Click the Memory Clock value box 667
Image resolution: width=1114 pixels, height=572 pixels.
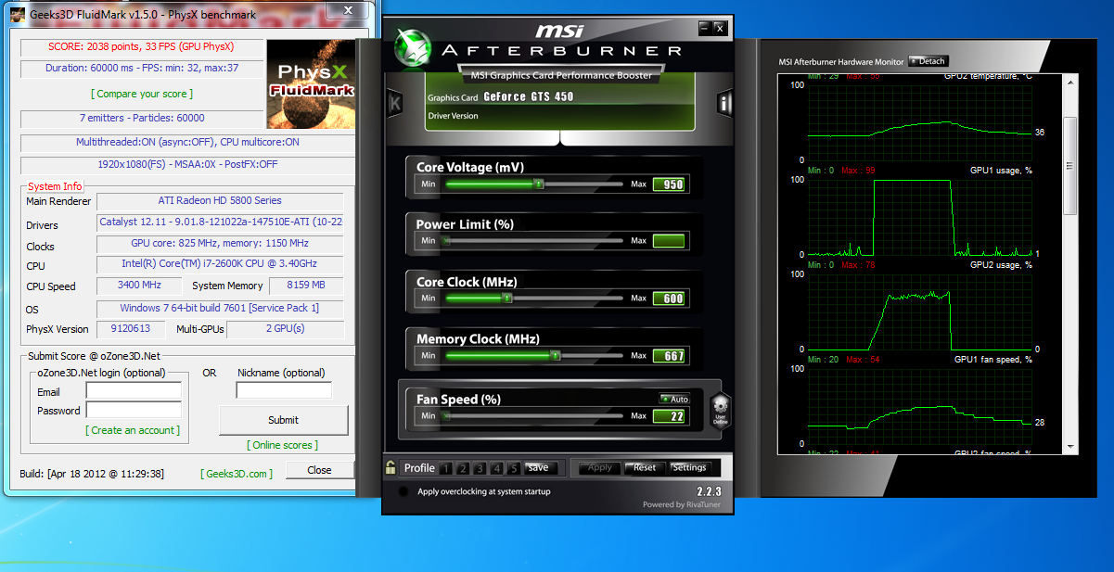coord(669,356)
